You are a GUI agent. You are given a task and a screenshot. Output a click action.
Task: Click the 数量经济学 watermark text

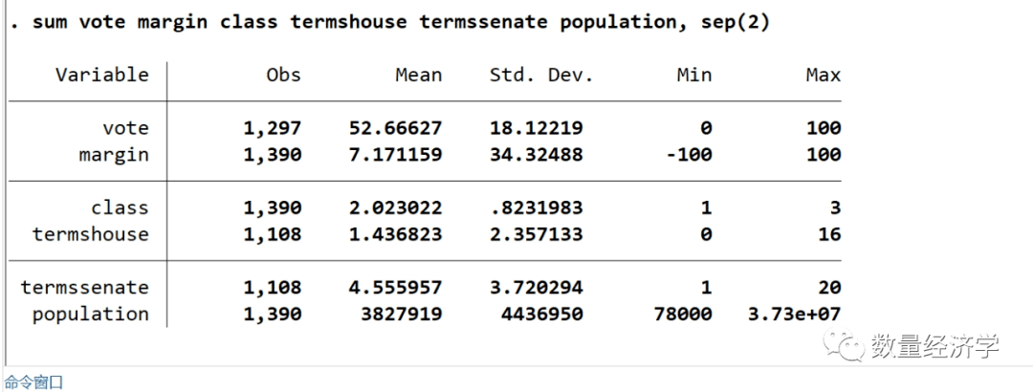[x=934, y=346]
